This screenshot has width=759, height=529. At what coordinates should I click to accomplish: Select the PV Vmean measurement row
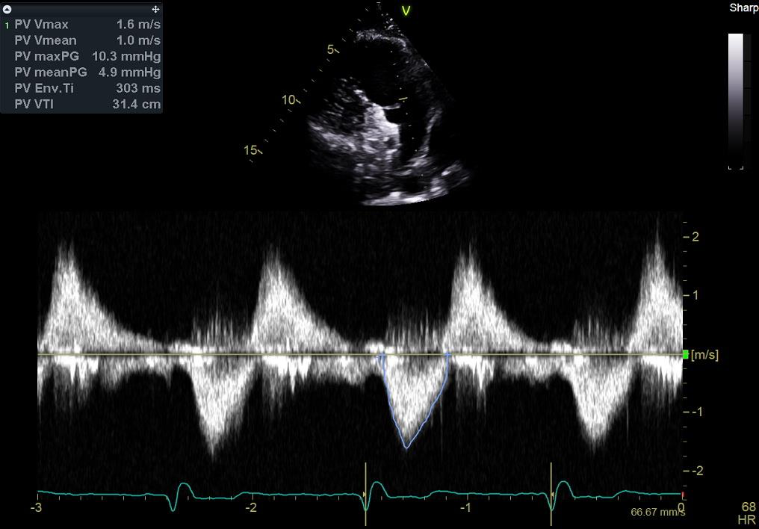[x=87, y=40]
